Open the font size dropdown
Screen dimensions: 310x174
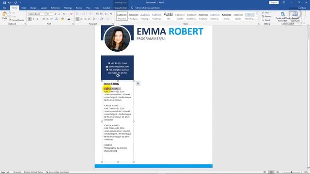click(x=52, y=14)
